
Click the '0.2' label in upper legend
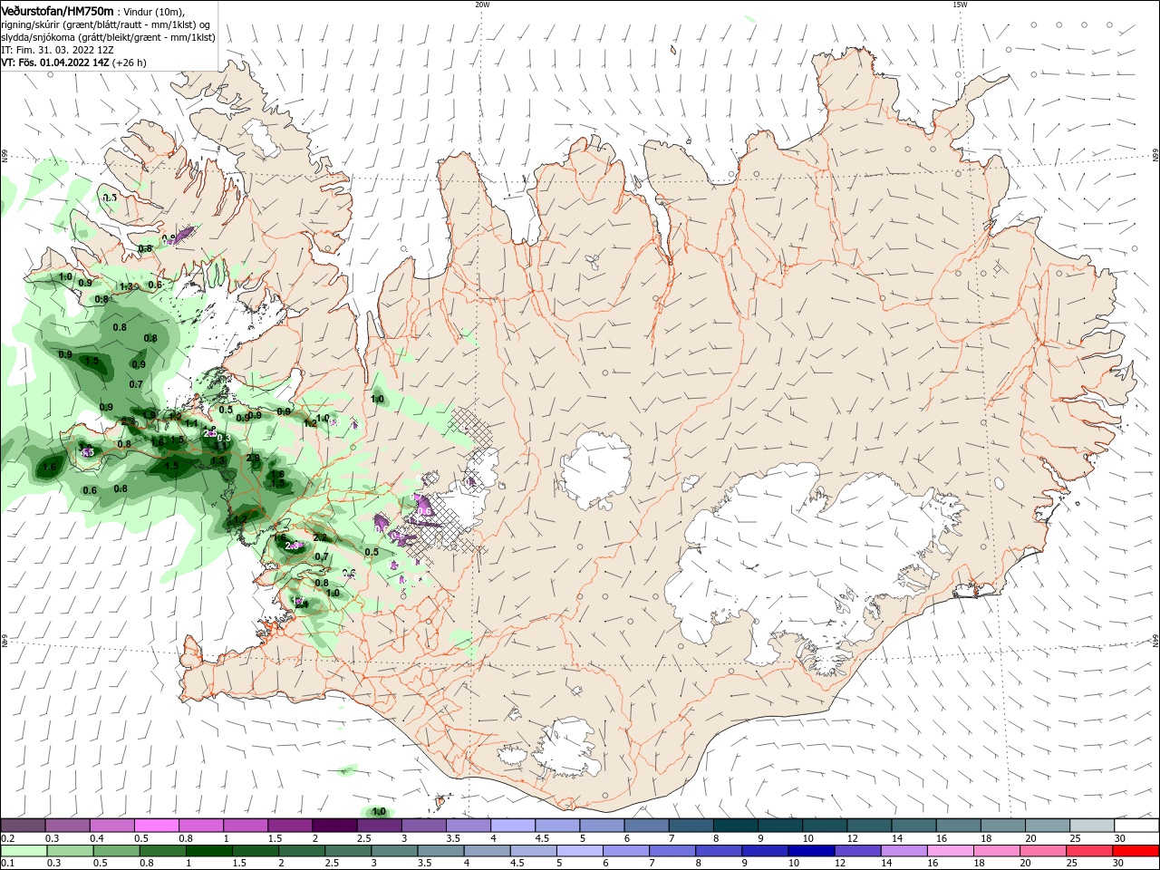[7, 838]
